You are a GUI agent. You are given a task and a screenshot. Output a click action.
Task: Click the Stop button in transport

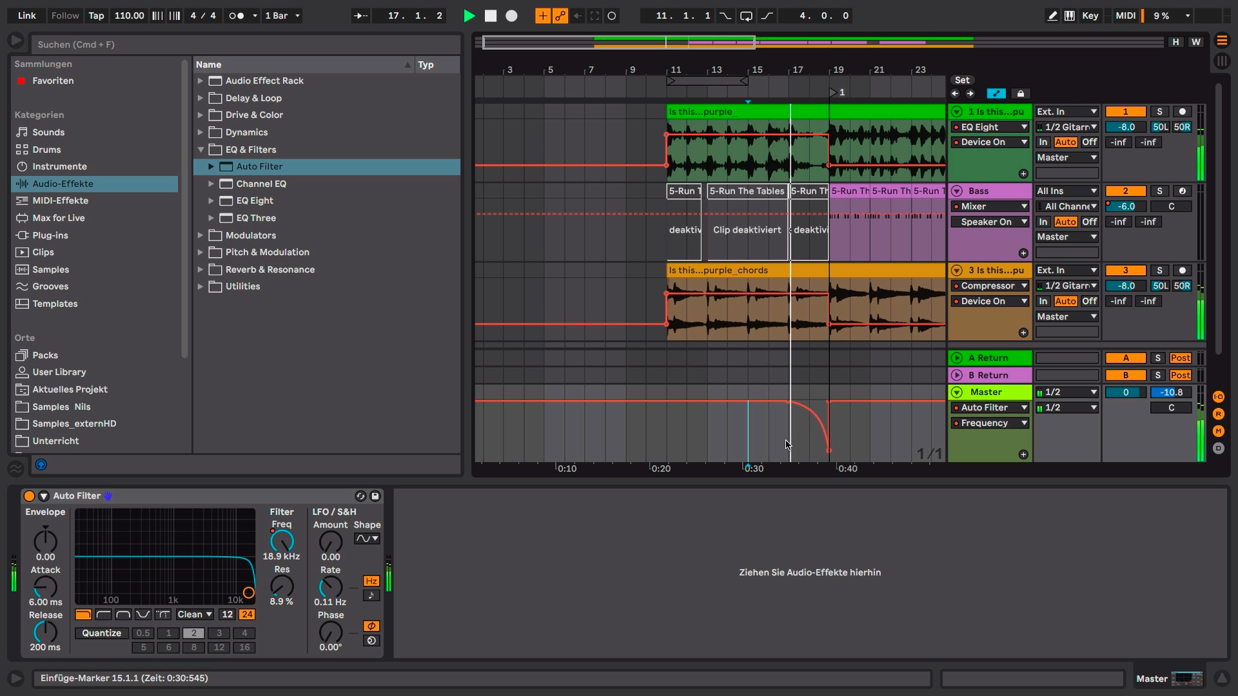491,15
